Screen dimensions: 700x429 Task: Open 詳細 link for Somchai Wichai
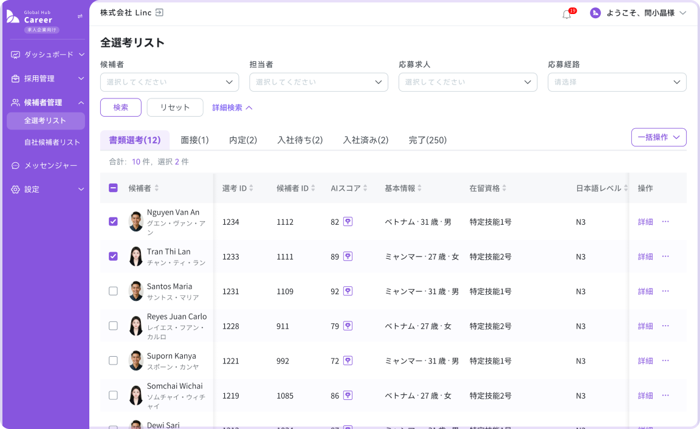[x=645, y=396]
